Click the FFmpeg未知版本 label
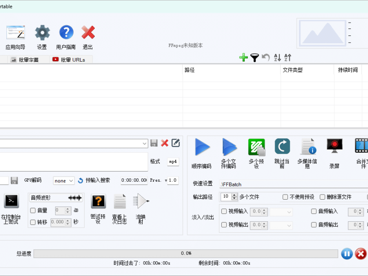This screenshot has height=276, width=368. [185, 45]
